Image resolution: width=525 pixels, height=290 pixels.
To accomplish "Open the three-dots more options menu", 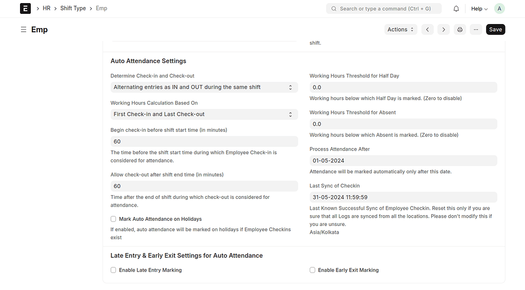I will pyautogui.click(x=476, y=29).
